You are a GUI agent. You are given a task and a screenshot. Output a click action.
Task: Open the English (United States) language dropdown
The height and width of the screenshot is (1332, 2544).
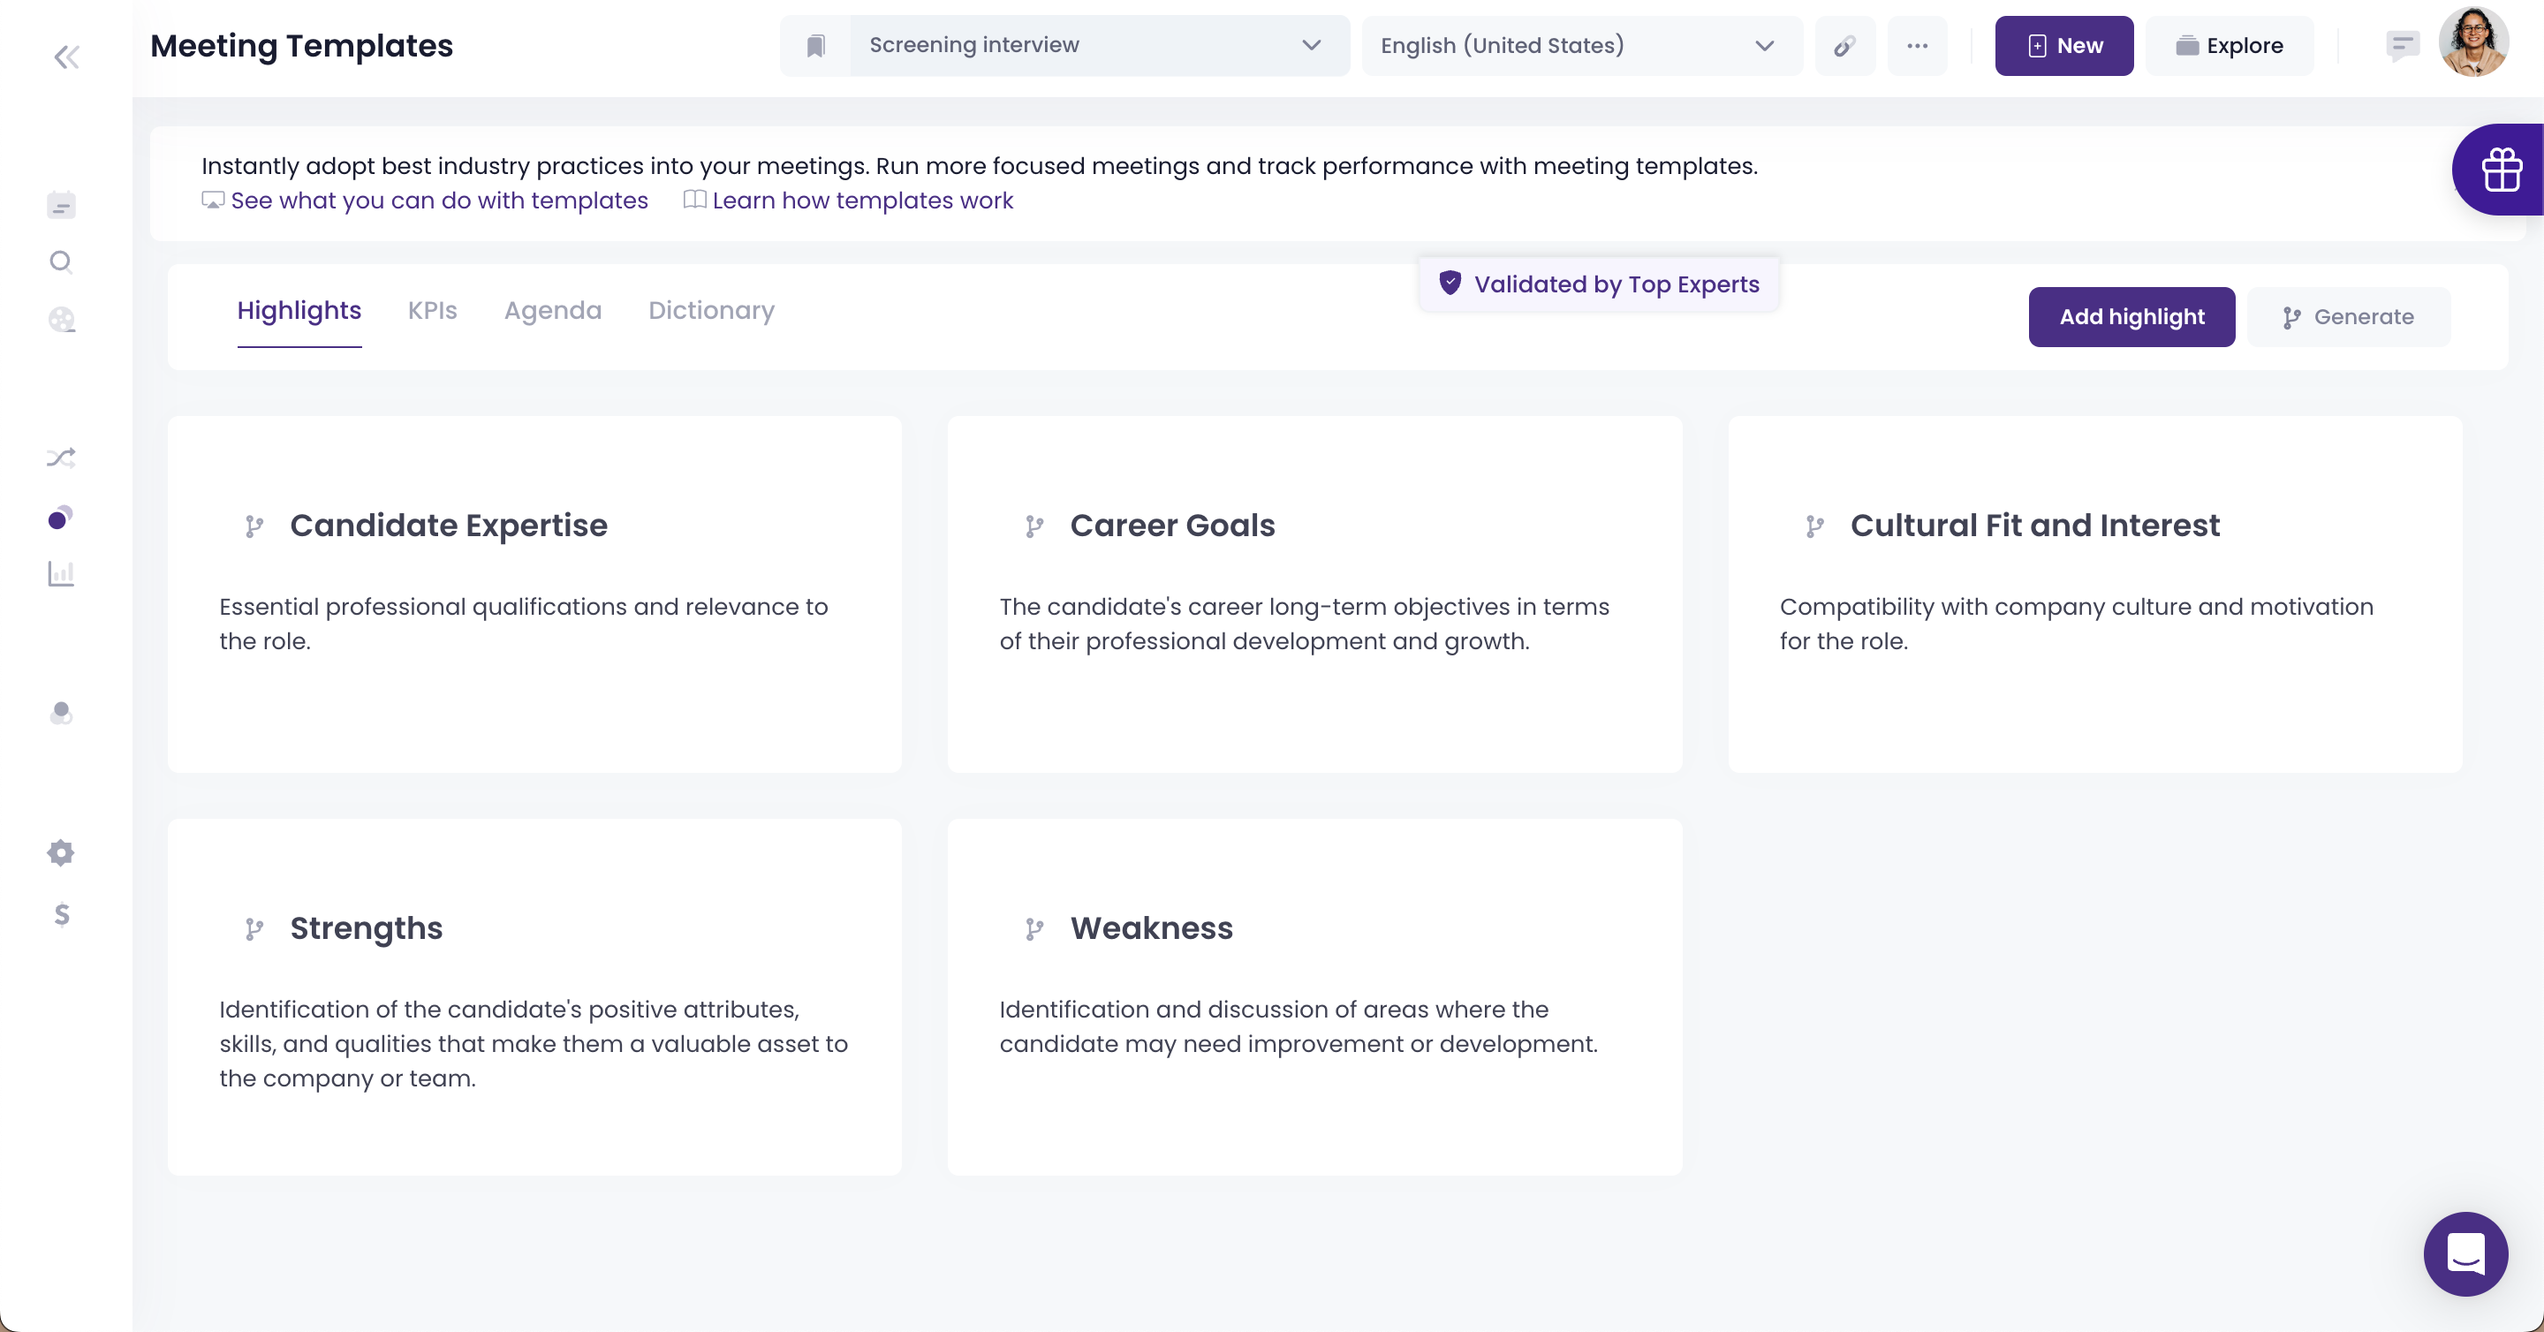click(1579, 45)
